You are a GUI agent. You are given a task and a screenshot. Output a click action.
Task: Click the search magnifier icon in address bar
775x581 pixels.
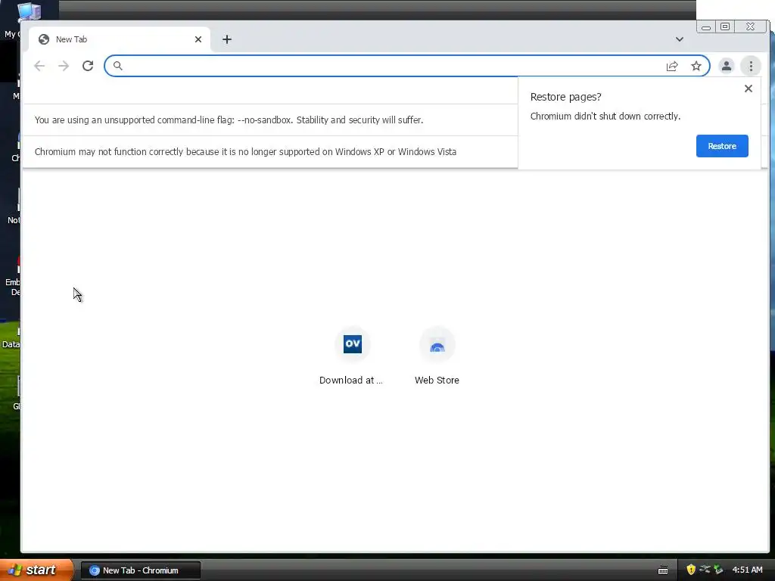(117, 66)
